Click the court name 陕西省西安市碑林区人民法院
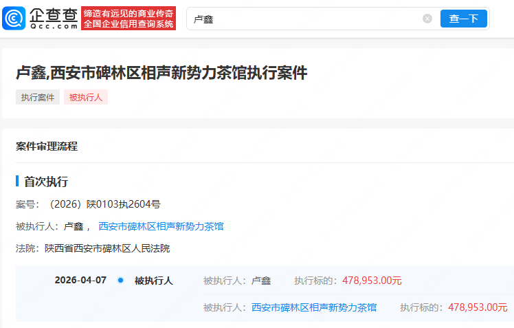The width and height of the screenshot is (514, 328). pos(107,248)
